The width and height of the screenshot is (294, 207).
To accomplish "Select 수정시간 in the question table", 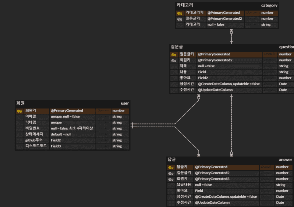I will click(187, 90).
